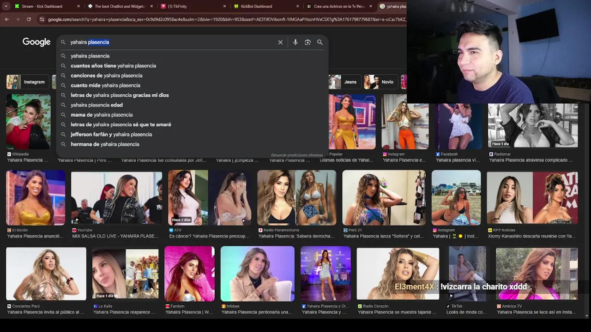Choose suggestion 'yahaira plasencia'

pos(192,56)
